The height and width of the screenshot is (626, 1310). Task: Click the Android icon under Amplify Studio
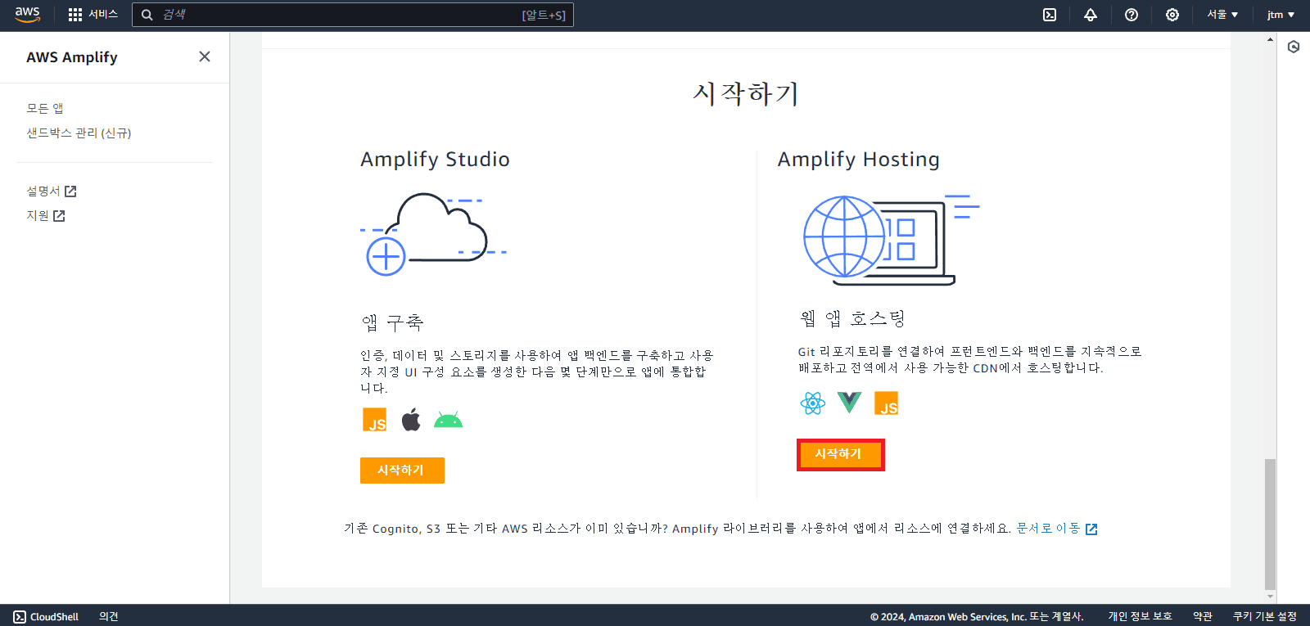[448, 421]
